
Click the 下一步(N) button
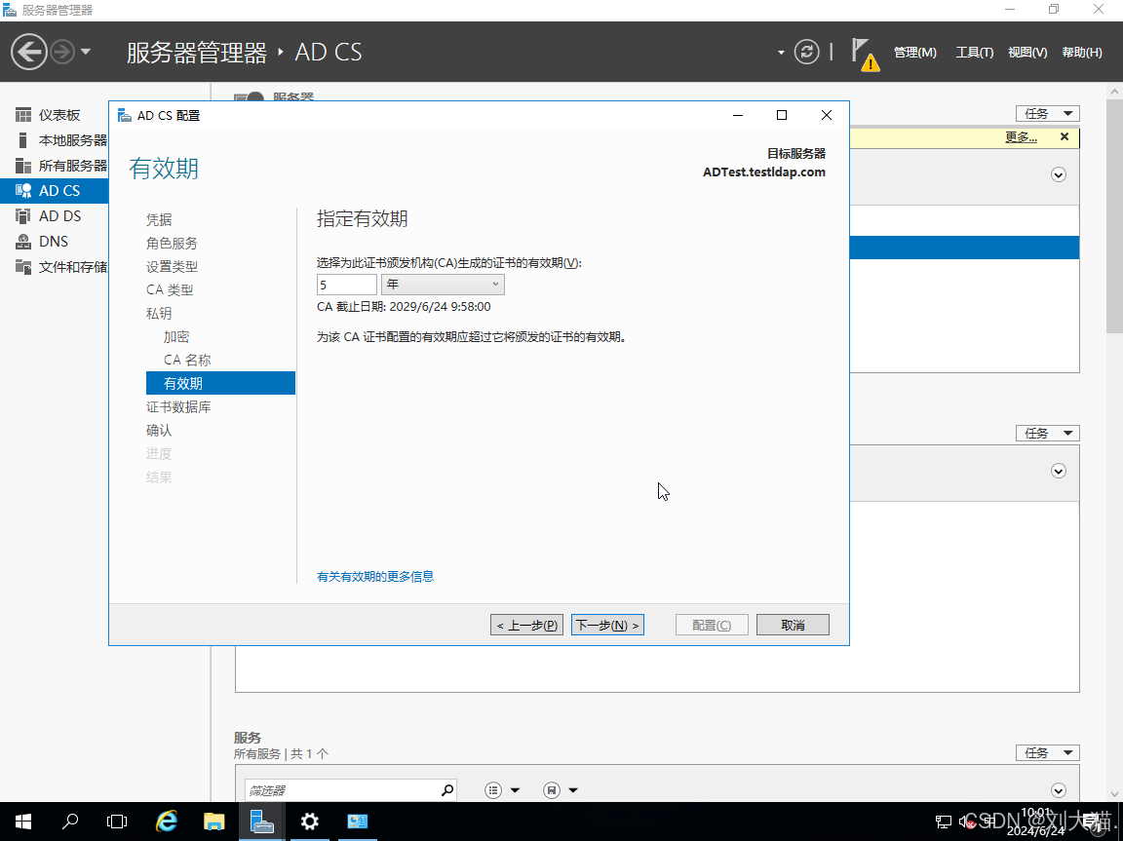point(607,625)
